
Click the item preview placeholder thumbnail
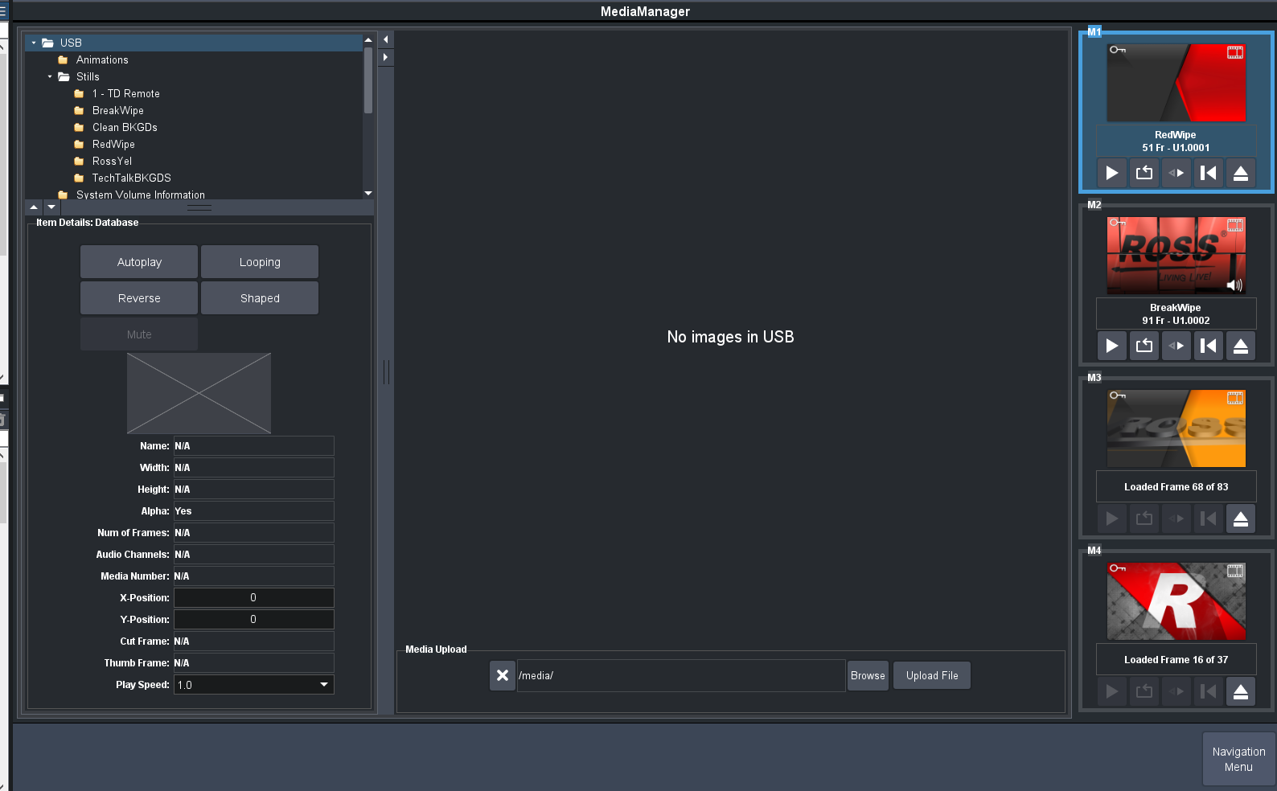(199, 393)
